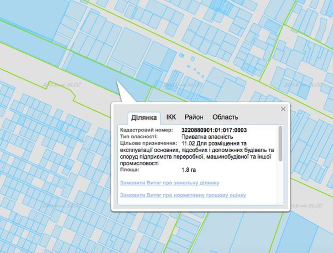Click the cluster of tiny square parcels
This screenshot has width=333, height=253.
tap(192, 66)
